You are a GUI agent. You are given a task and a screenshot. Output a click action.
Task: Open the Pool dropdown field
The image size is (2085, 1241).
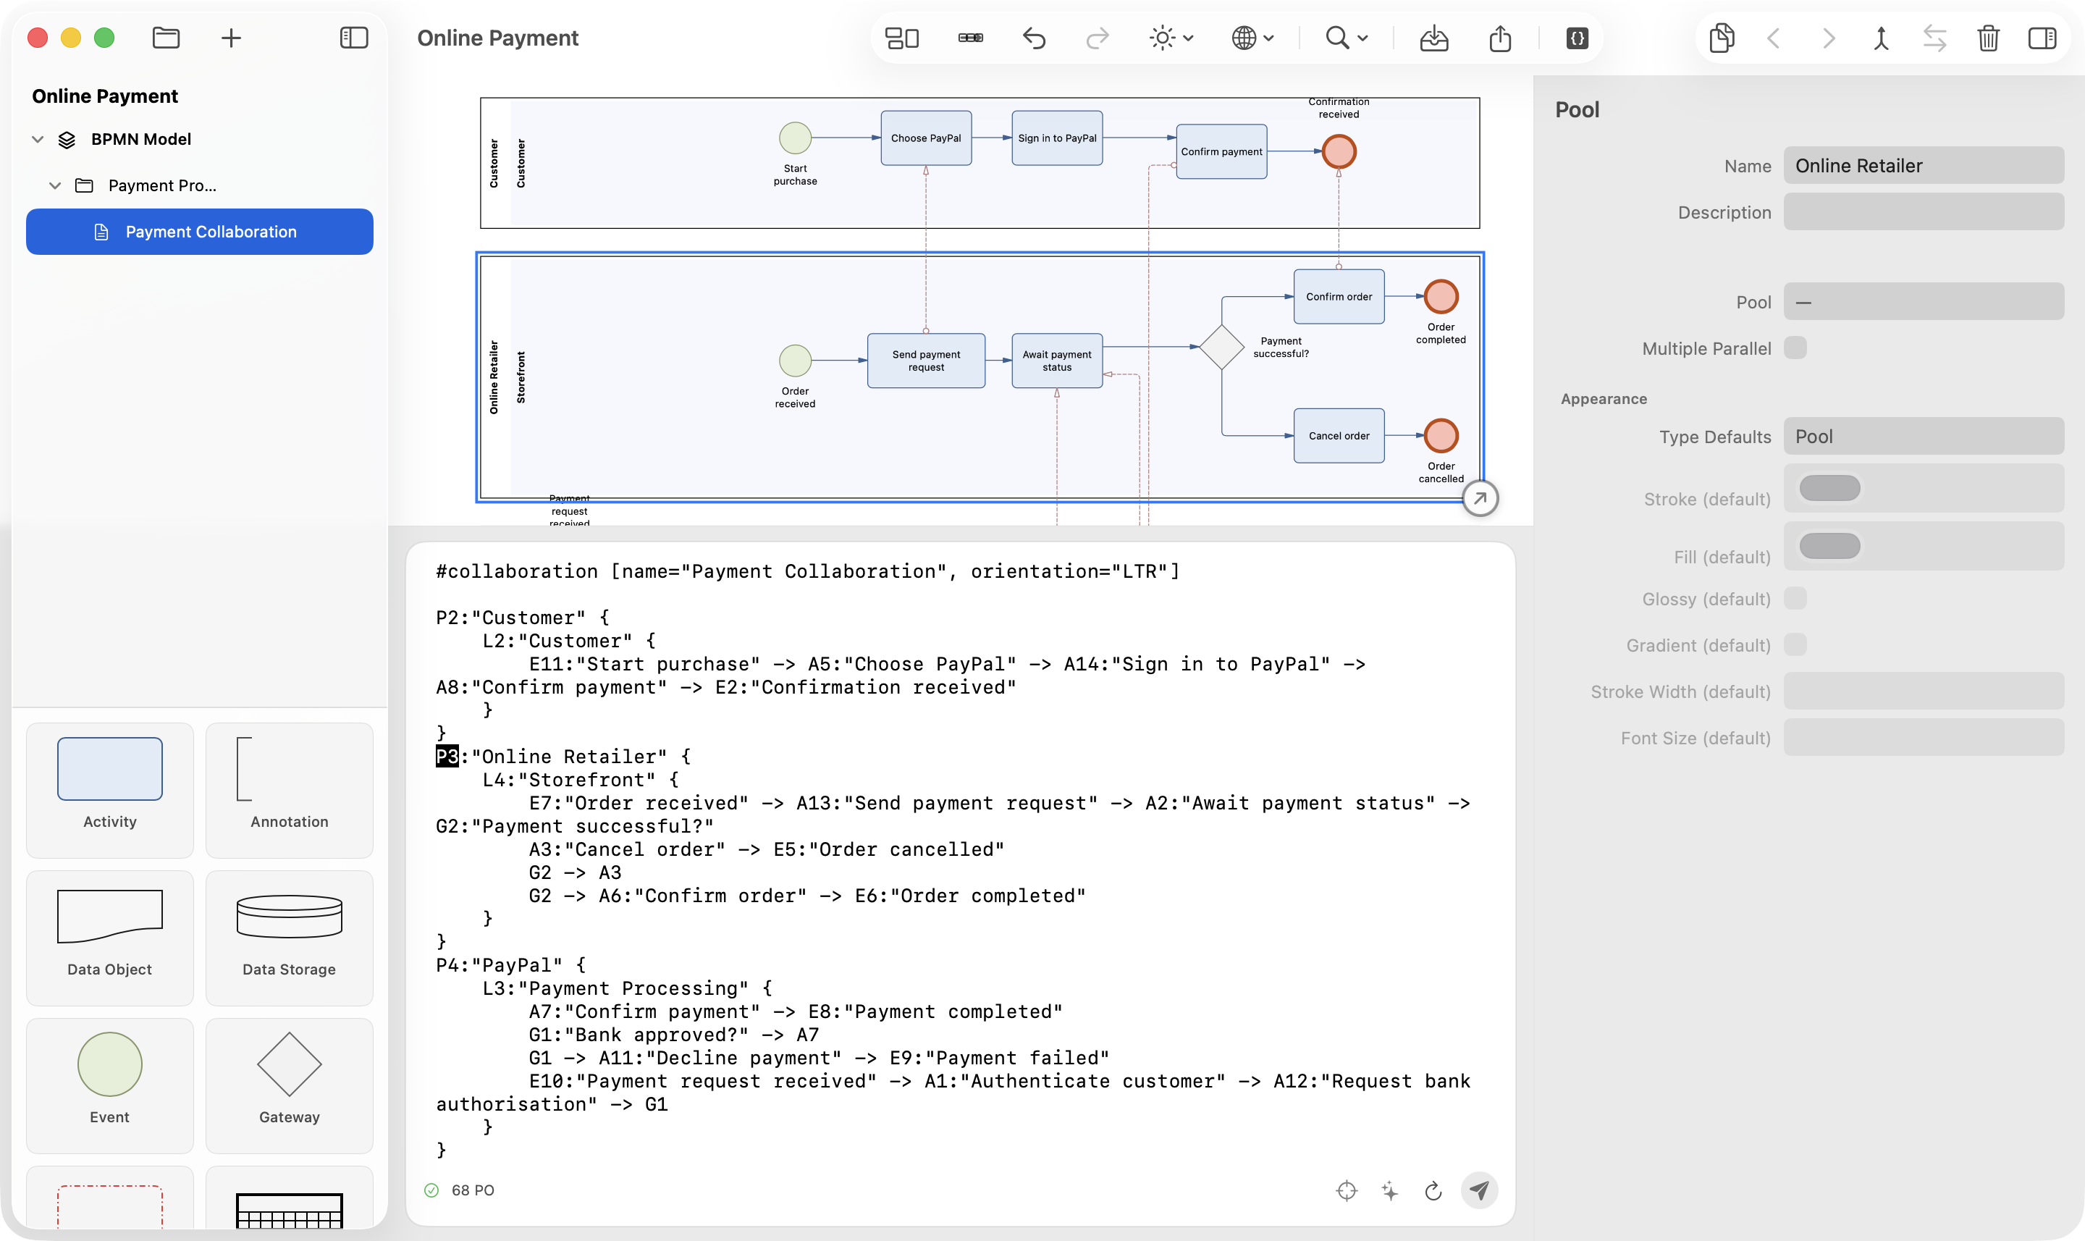coord(1923,302)
